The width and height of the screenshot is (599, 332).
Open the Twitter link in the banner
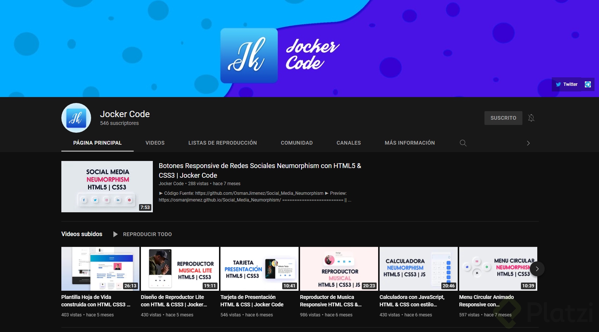(x=567, y=84)
